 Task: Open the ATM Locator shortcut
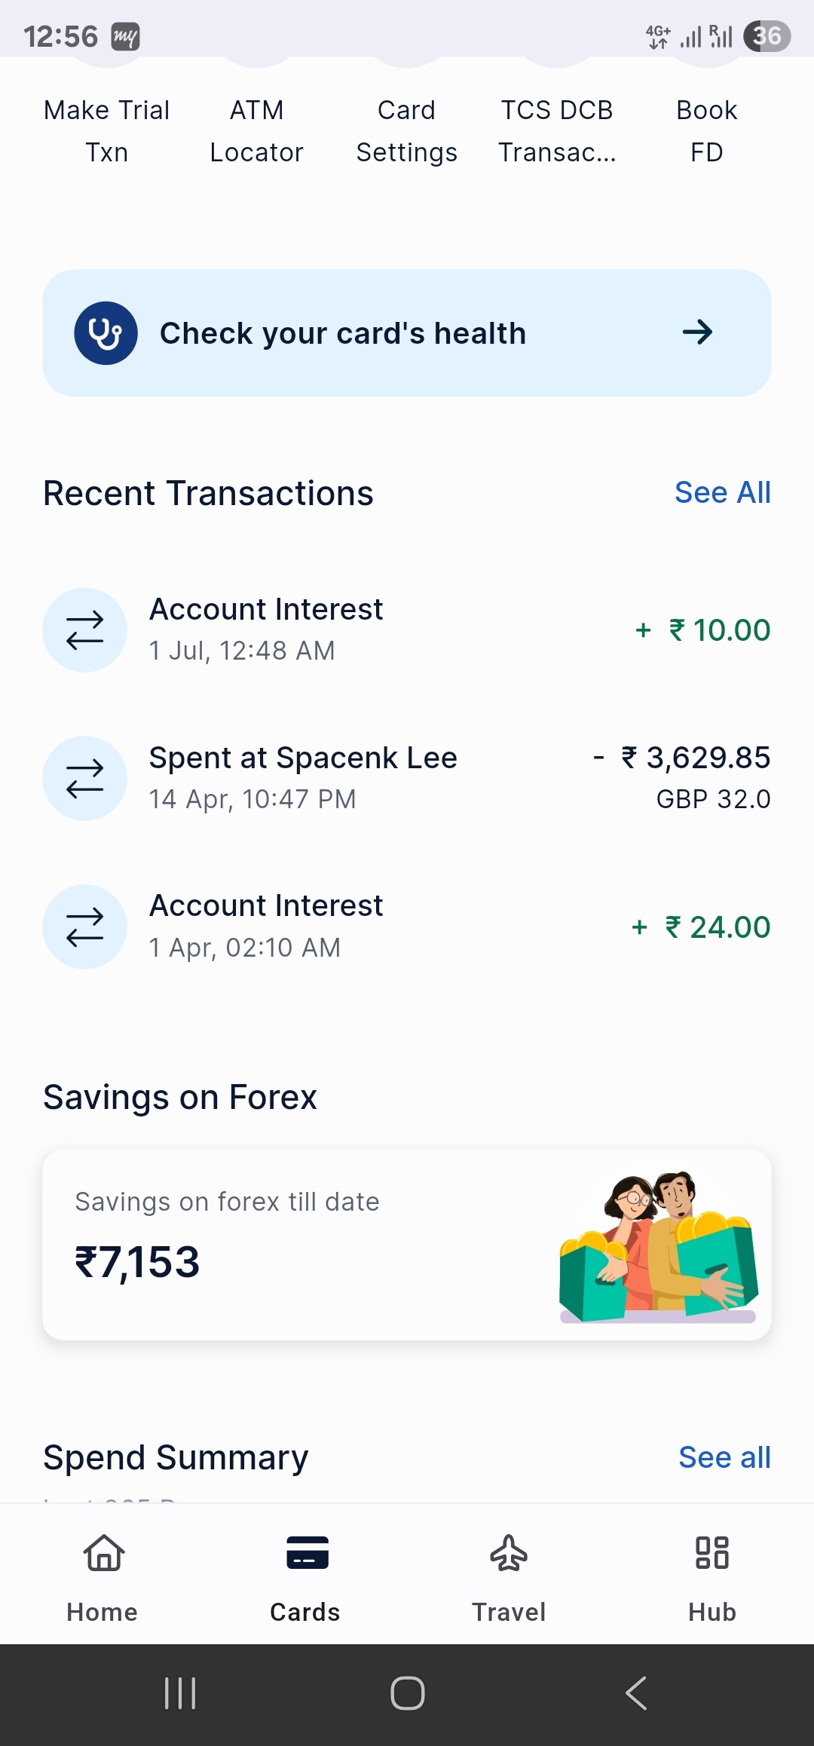[256, 131]
